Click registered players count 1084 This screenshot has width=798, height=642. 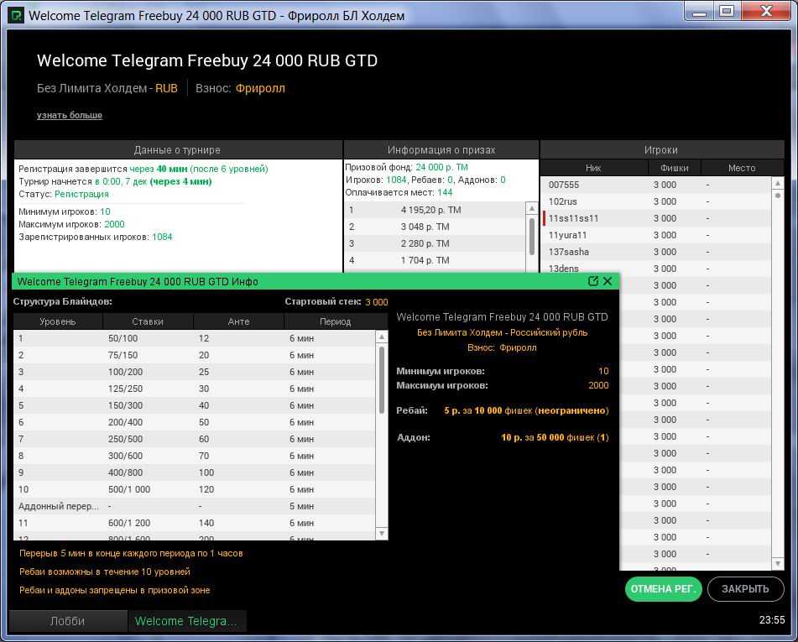point(162,237)
